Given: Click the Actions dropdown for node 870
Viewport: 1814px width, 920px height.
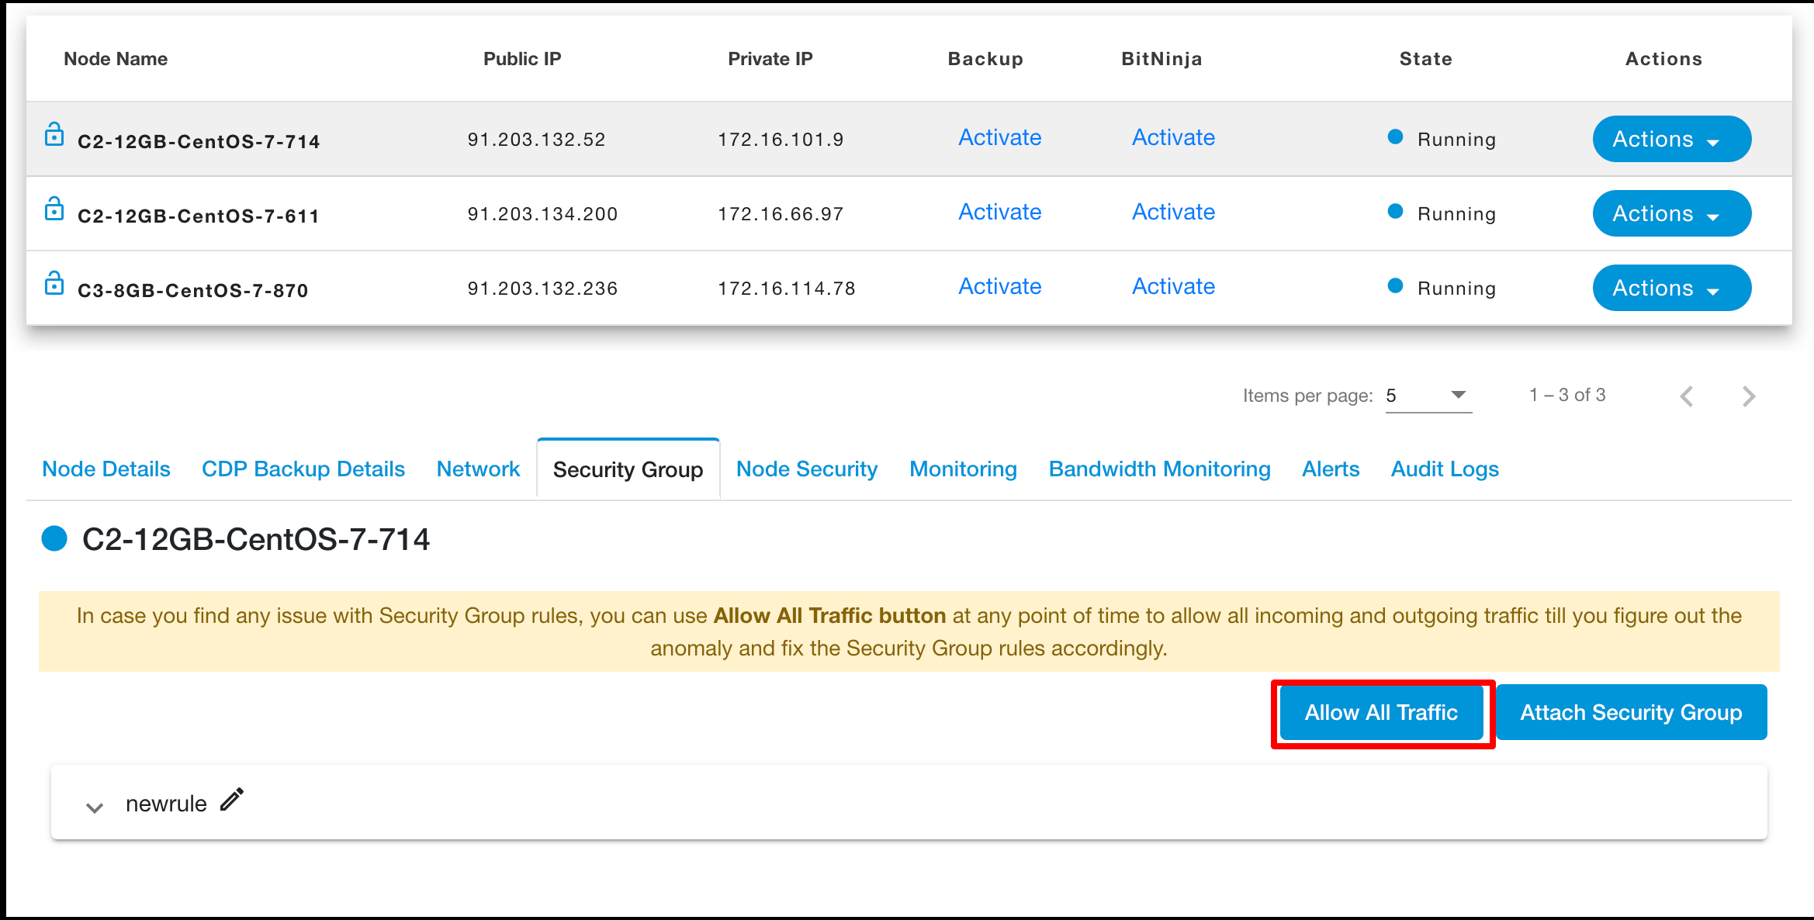Looking at the screenshot, I should click(x=1666, y=288).
